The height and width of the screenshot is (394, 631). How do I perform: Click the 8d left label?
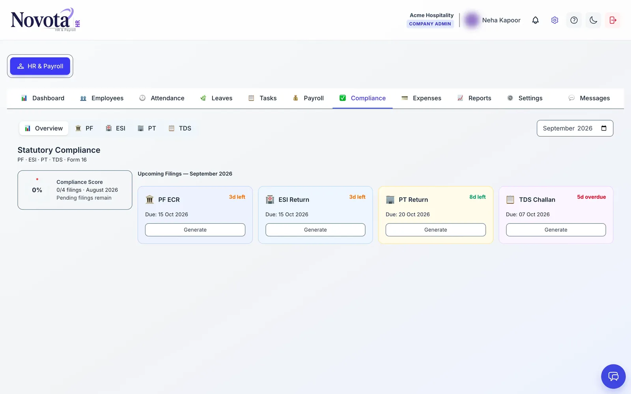tap(478, 197)
